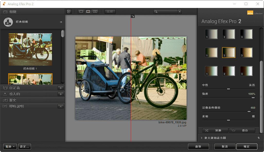The width and height of the screenshot is (264, 152).
Task: Click the 強度 slider track
Action: [x=228, y=98]
